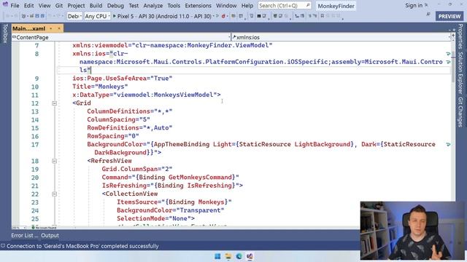
Task: Click the bookmark toolbar icon
Action: 322,16
